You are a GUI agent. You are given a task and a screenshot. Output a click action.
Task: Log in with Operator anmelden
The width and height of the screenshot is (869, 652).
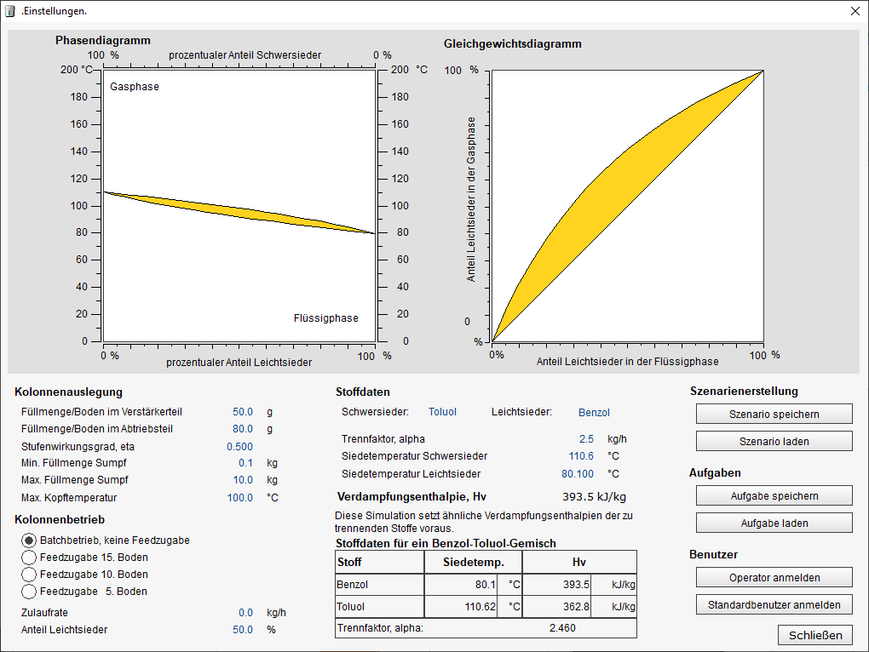point(774,577)
